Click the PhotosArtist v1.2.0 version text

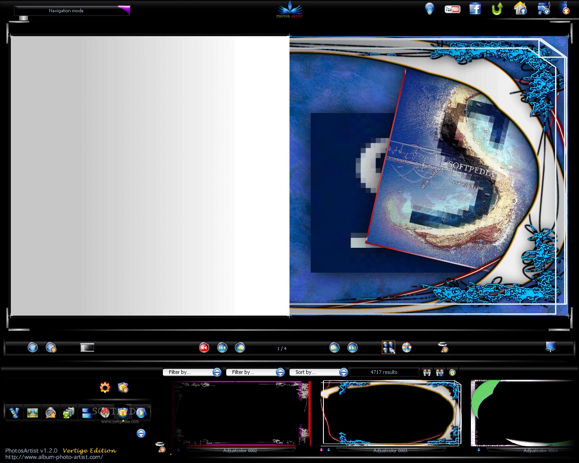31,451
